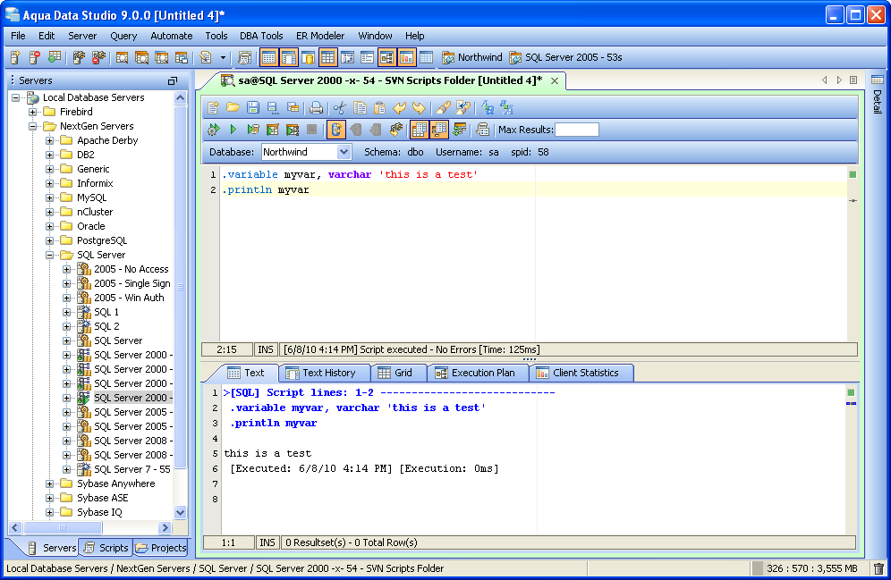Toggle the highlighted button right of the Stop icon

[x=335, y=130]
